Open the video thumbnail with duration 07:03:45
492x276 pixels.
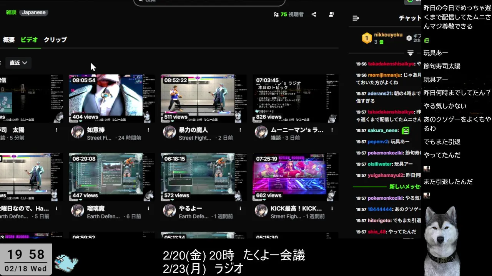coord(295,99)
